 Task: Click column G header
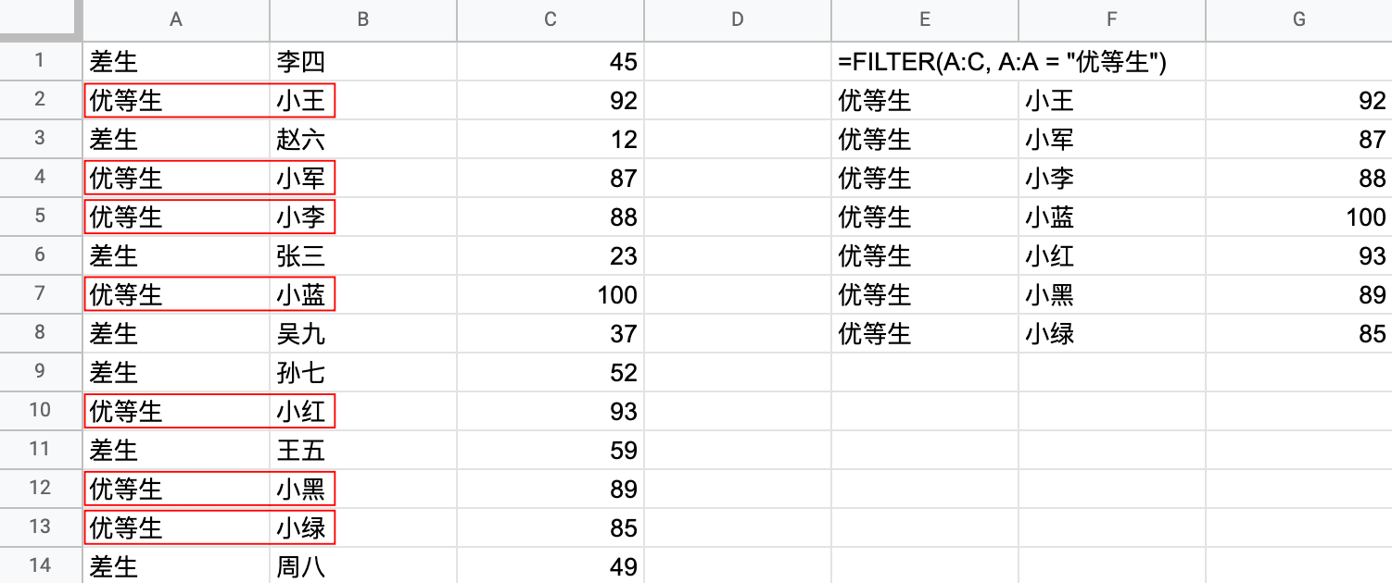(1298, 19)
